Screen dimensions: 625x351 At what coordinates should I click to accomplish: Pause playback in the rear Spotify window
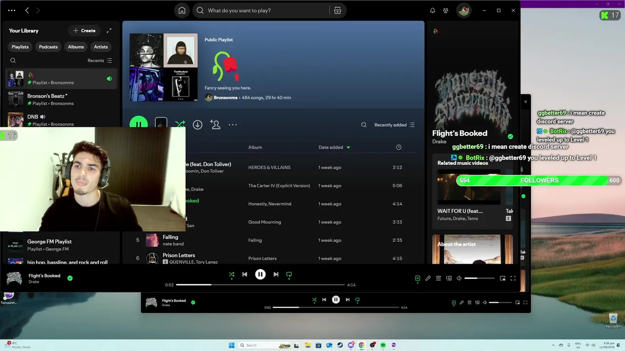click(x=336, y=300)
